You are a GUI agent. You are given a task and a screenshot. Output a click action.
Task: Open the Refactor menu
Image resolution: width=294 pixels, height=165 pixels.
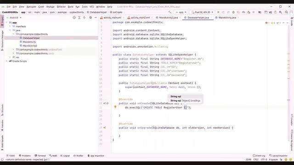[x=61, y=7]
